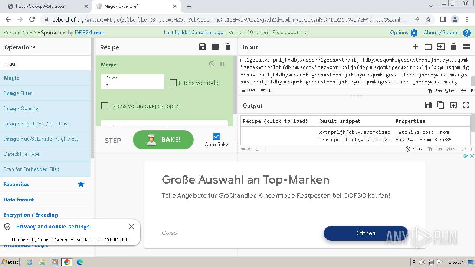This screenshot has height=267, width=475.
Task: Toggle Auto Bake checkbox
Action: tap(217, 136)
